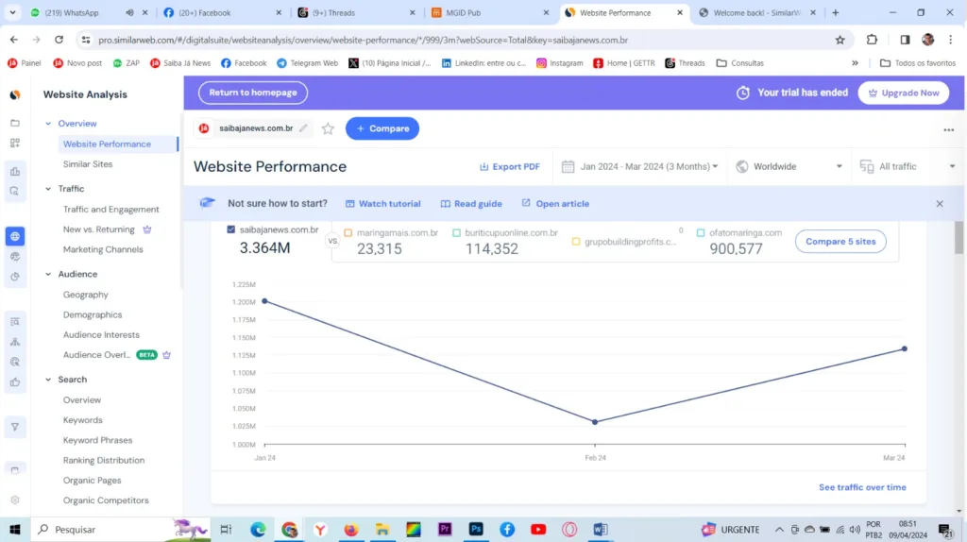Collapse the Audience section in sidebar
The width and height of the screenshot is (967, 542).
tap(48, 274)
